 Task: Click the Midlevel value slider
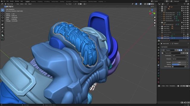point(179,64)
